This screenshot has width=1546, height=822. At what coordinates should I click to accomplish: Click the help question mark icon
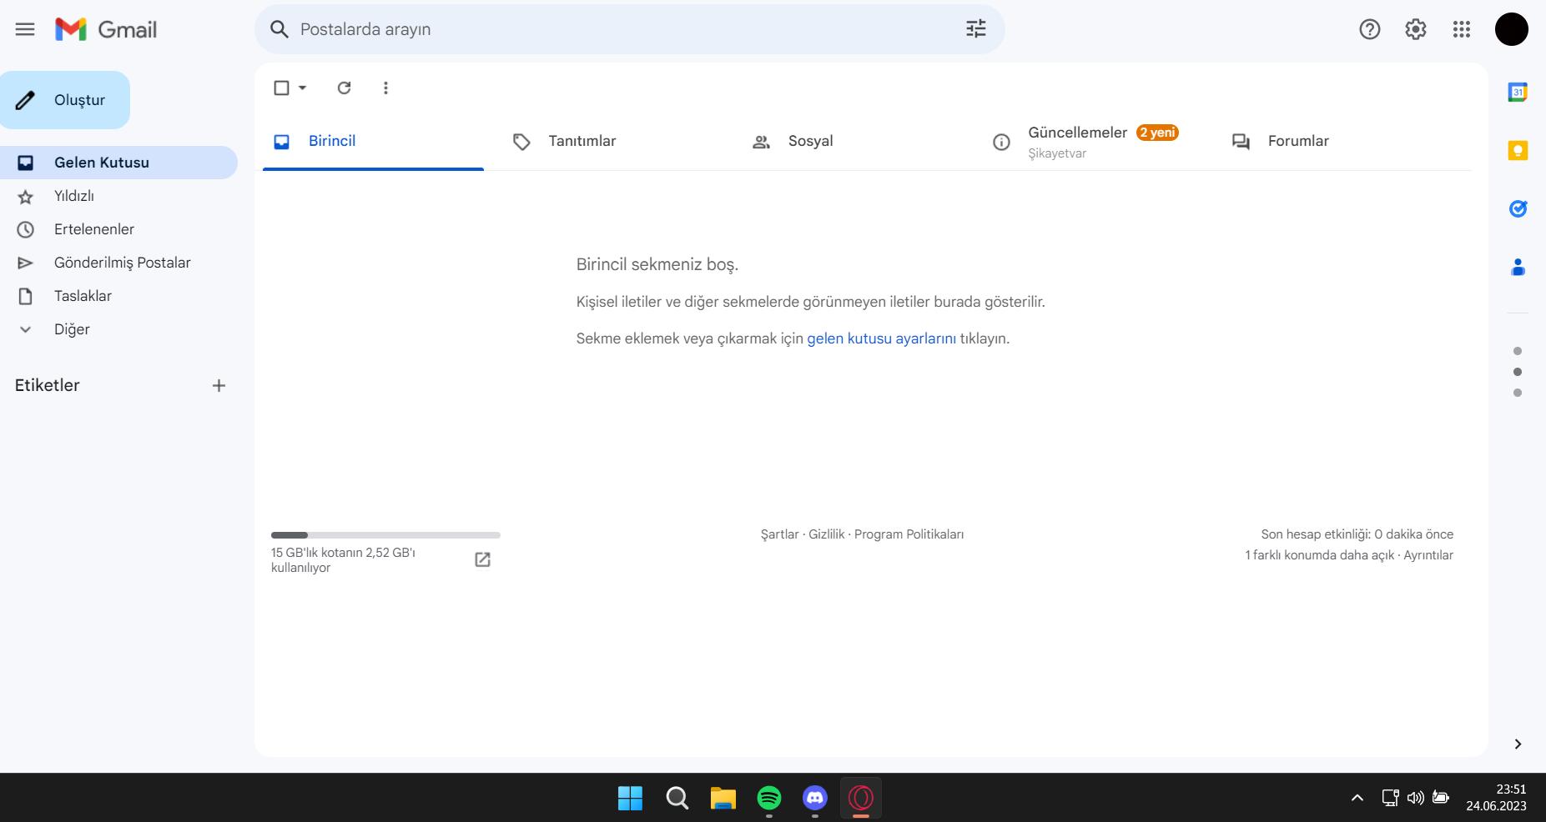tap(1369, 29)
